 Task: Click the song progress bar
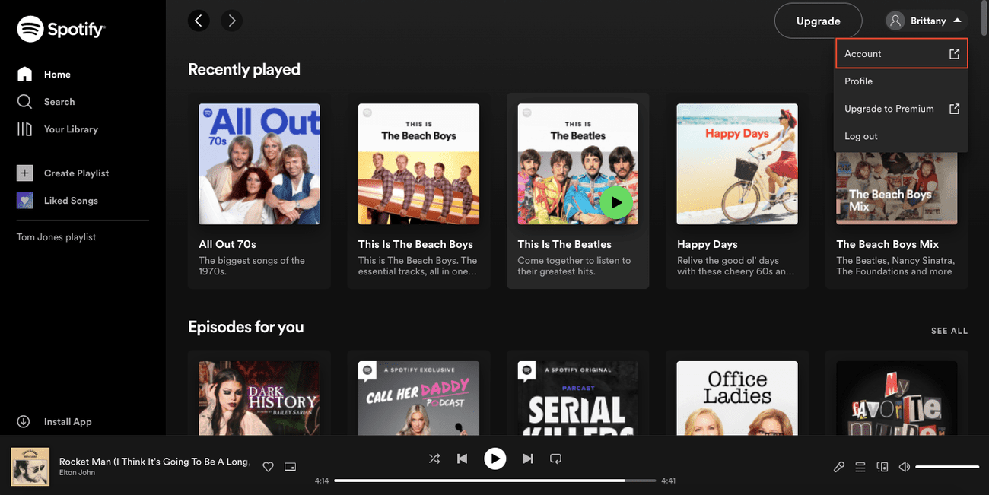(494, 481)
